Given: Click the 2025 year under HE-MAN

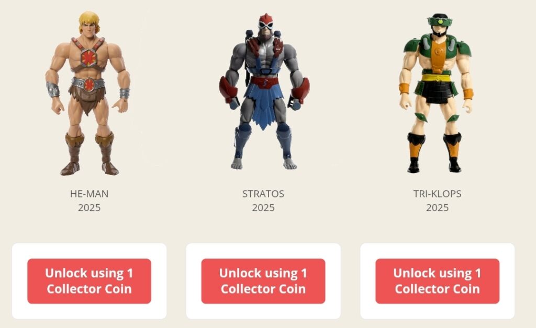Looking at the screenshot, I should click(x=89, y=208).
